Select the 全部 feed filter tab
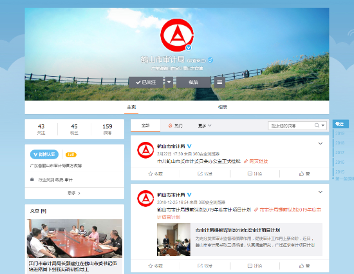 (145, 126)
